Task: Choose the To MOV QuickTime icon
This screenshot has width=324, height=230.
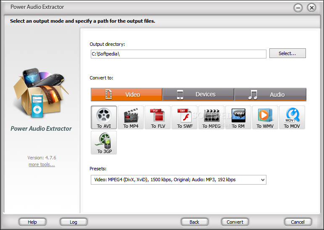Action: [x=292, y=117]
